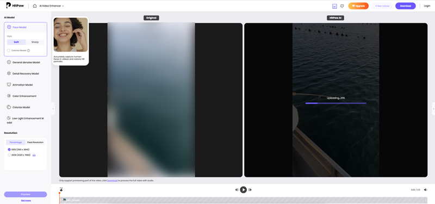The width and height of the screenshot is (435, 204).
Task: Click the upload progress bar
Action: (x=335, y=103)
